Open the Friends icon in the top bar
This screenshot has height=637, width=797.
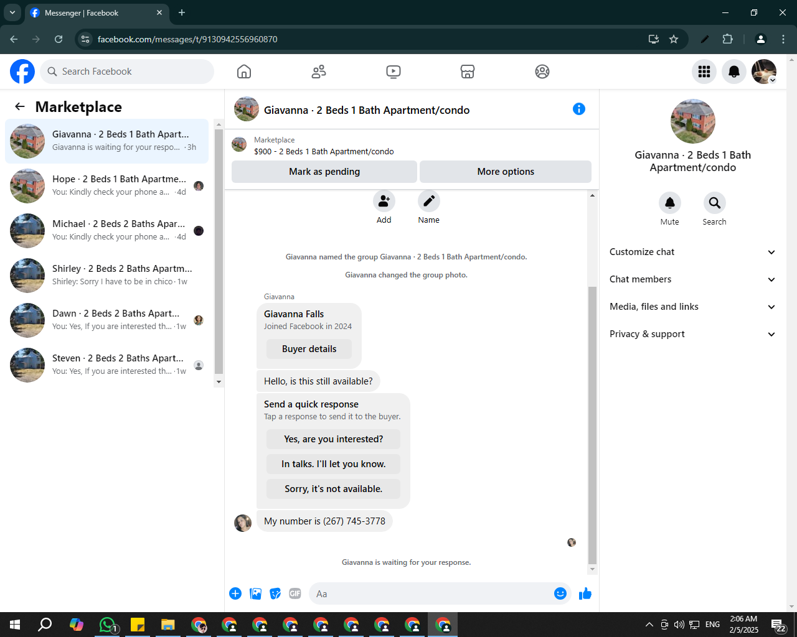[319, 72]
